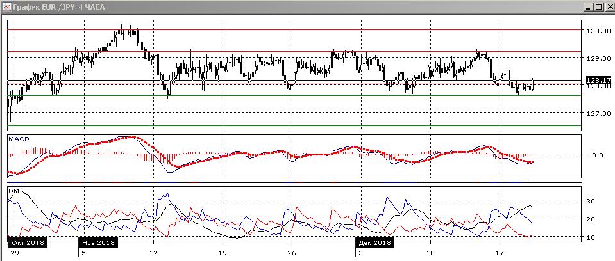Image resolution: width=615 pixels, height=261 pixels.
Task: Click the 'Дек 2018' month marker
Action: tap(374, 242)
